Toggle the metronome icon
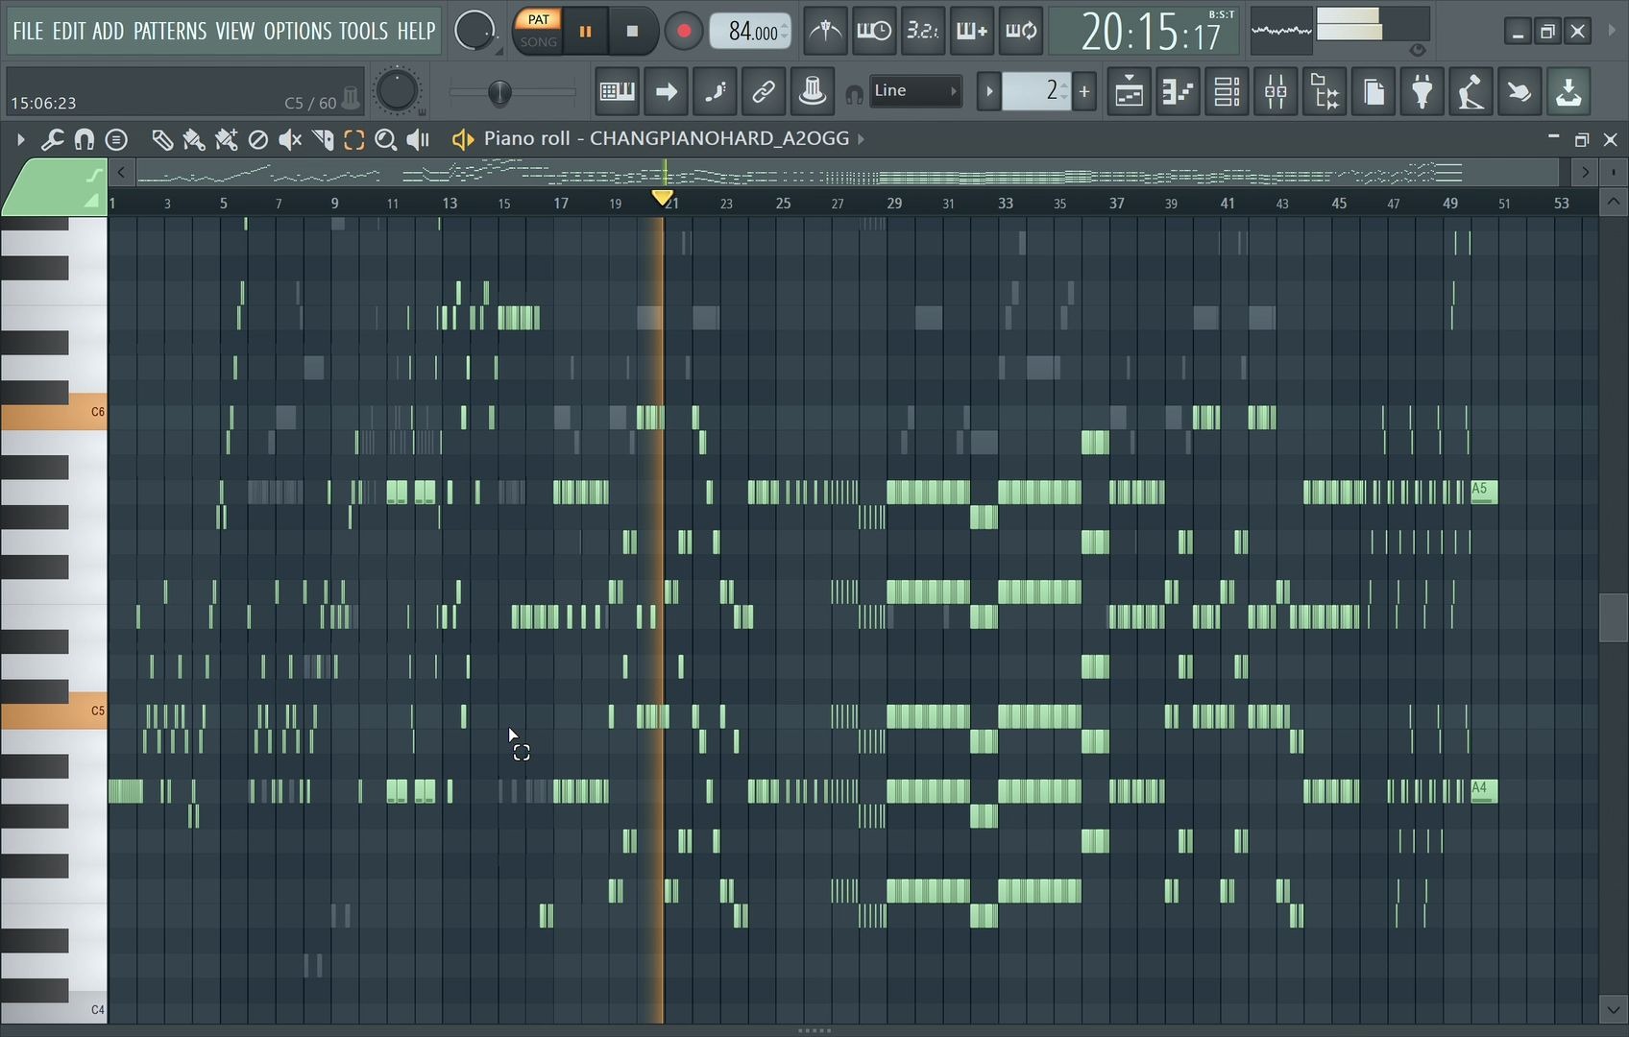The width and height of the screenshot is (1629, 1037). [825, 31]
